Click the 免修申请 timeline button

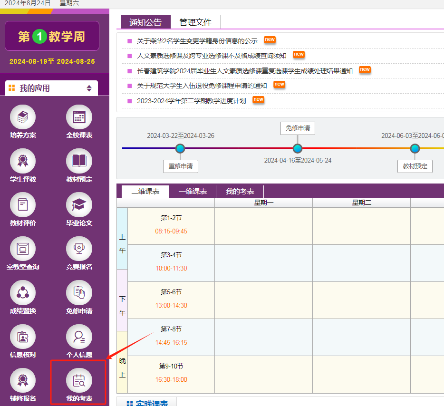pyautogui.click(x=298, y=128)
